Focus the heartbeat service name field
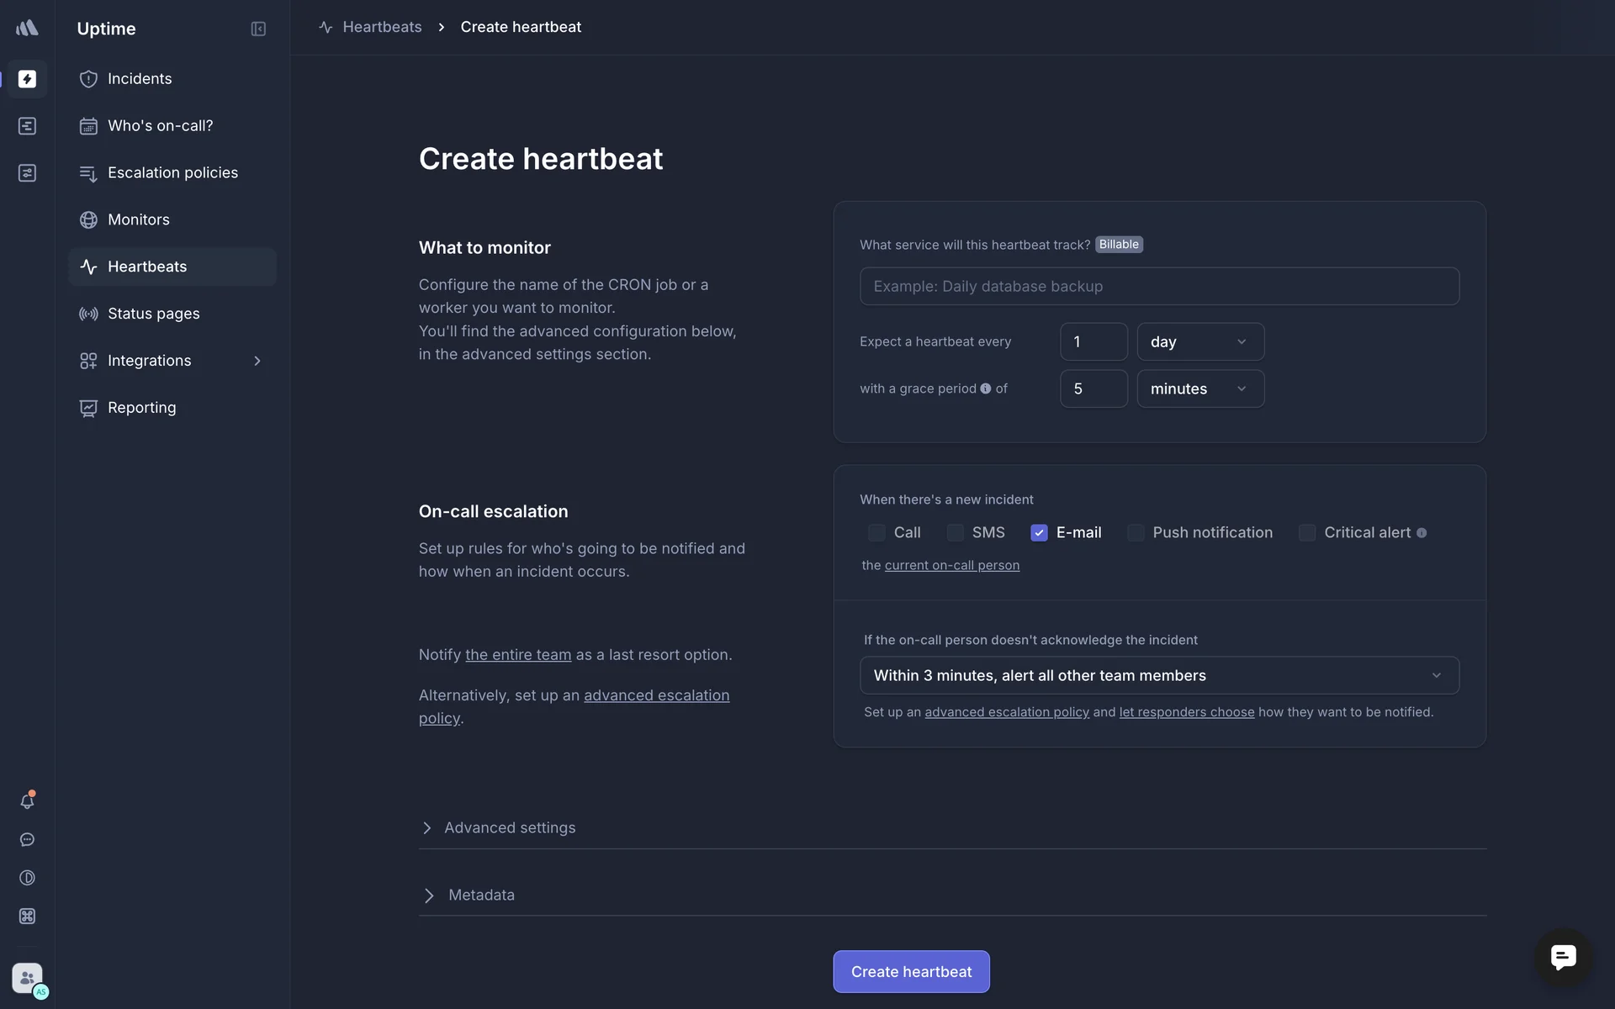Screen dimensions: 1615x1009 click(1159, 286)
